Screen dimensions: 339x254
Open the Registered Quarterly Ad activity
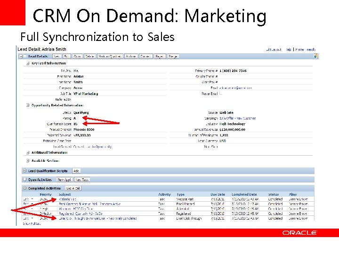[81, 214]
